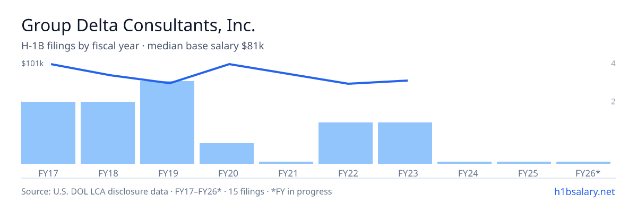Click the FY26* bar stub
637x212 pixels.
(x=583, y=163)
